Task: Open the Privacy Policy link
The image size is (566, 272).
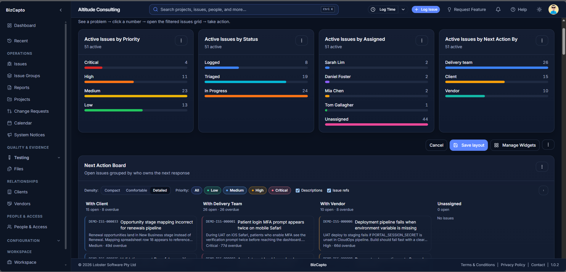Action: [513, 265]
